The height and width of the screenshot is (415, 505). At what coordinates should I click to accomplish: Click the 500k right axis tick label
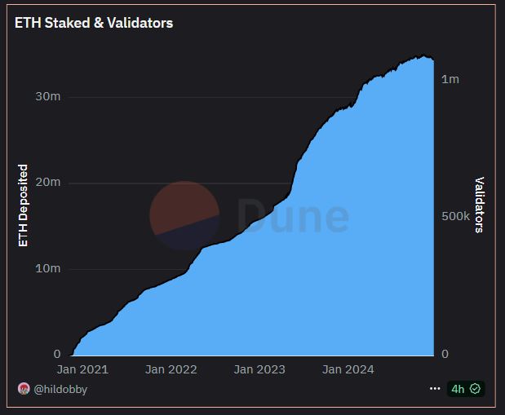pyautogui.click(x=455, y=217)
